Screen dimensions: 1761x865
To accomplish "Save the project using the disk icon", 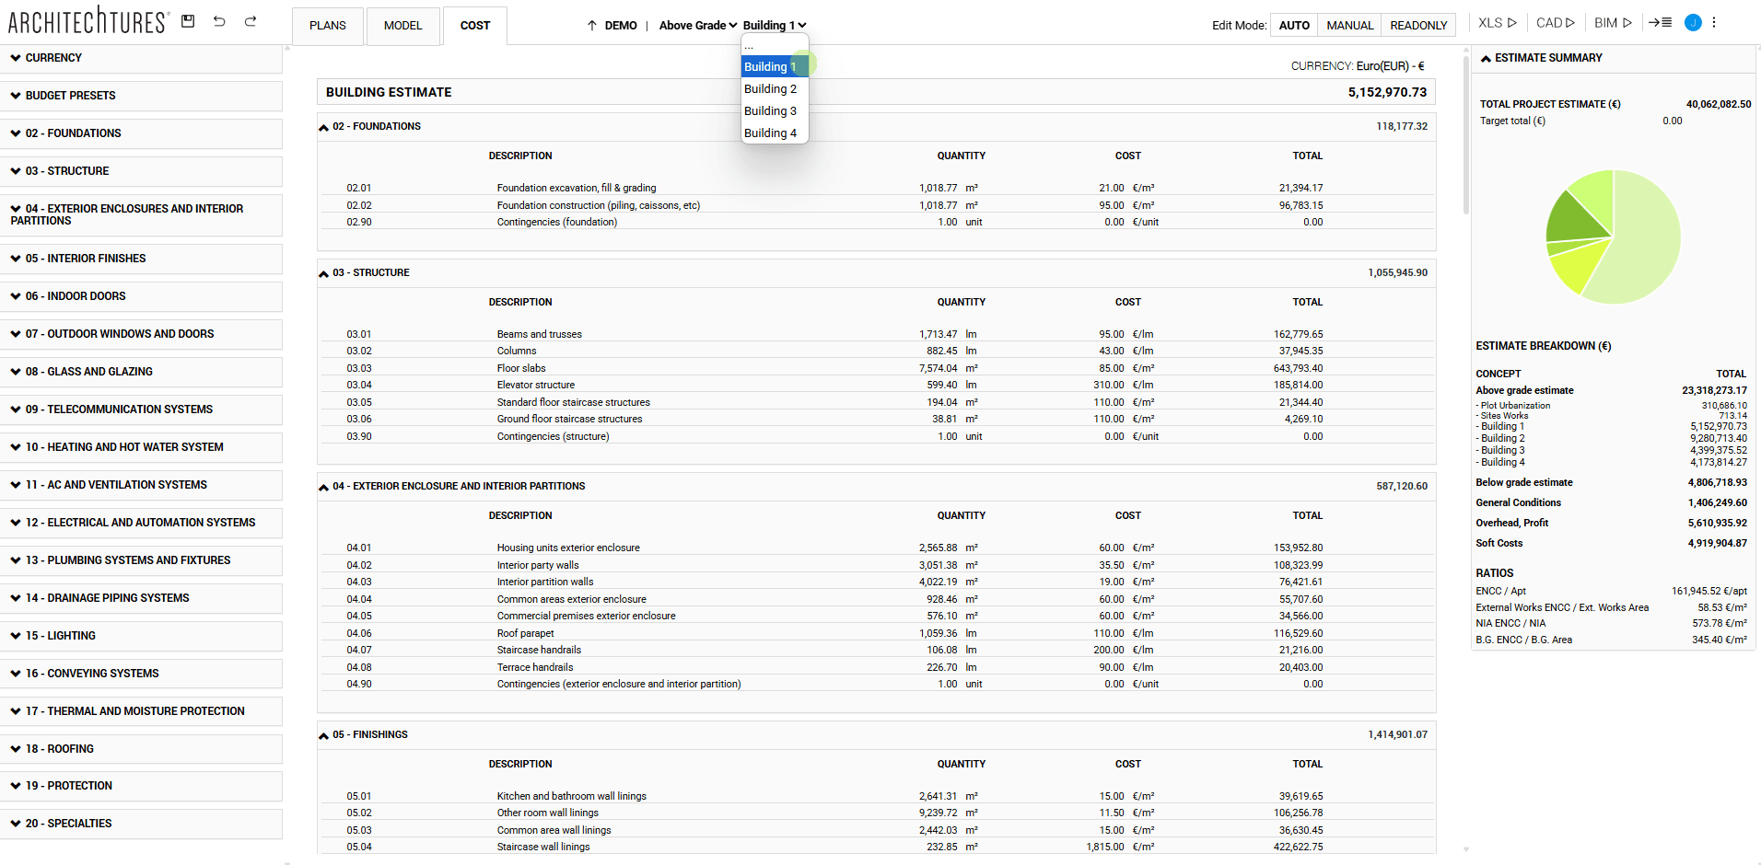I will pos(188,20).
